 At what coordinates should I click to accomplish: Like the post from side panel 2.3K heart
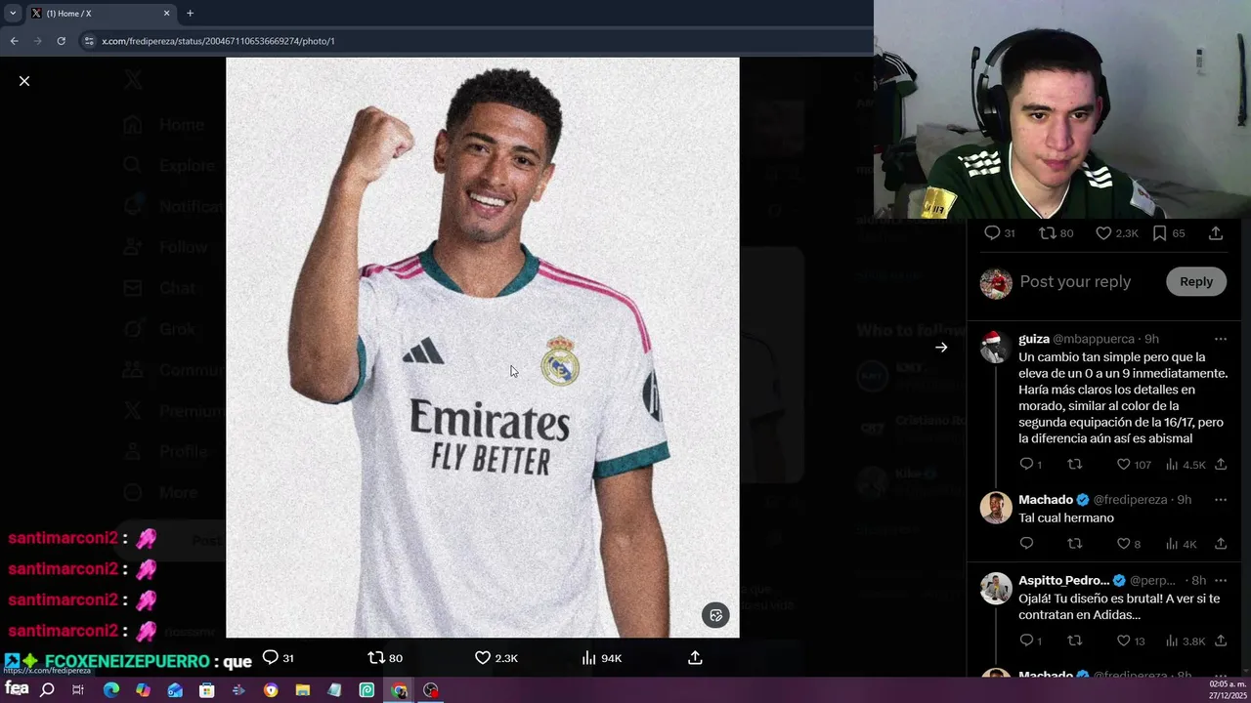1117,233
